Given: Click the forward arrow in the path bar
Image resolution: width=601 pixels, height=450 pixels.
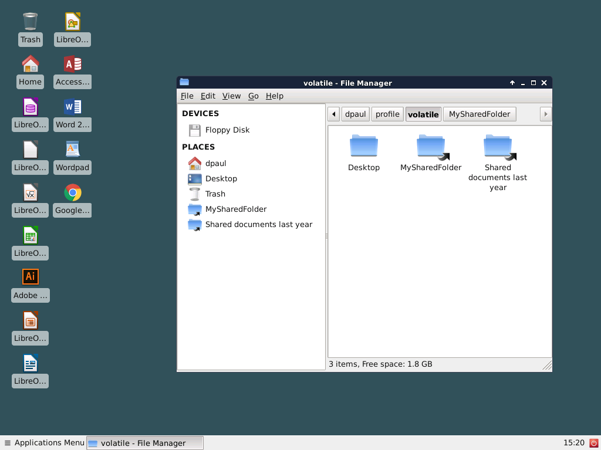Looking at the screenshot, I should tap(546, 114).
